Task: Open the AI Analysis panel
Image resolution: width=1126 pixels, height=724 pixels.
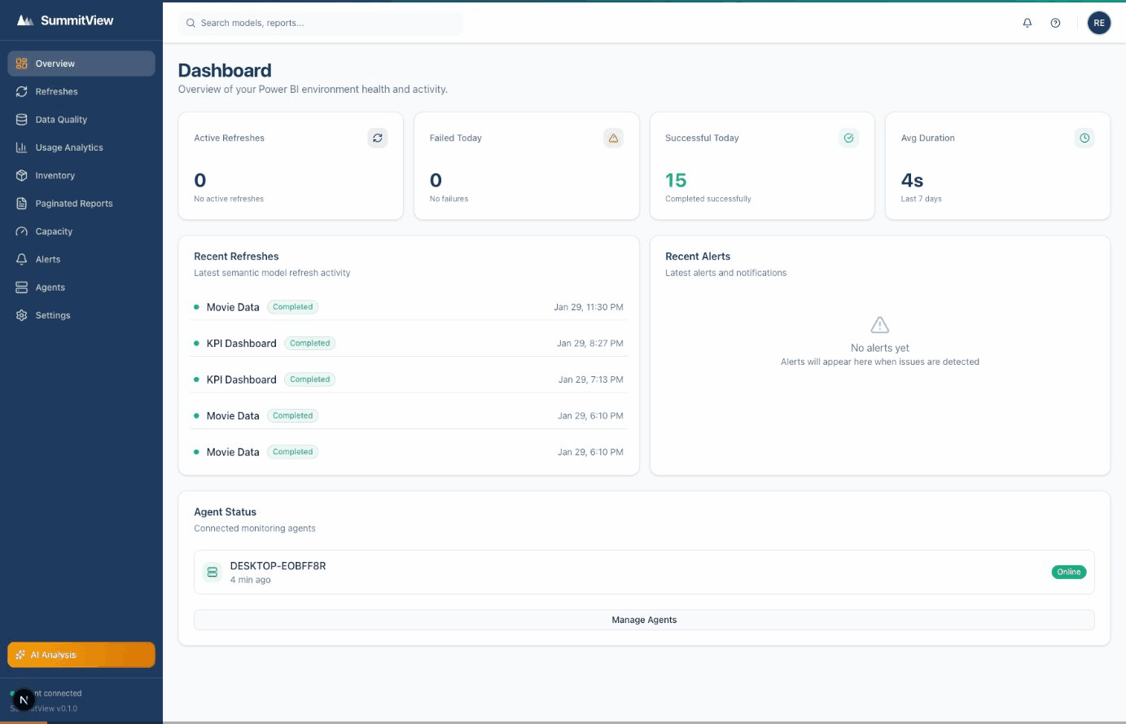Action: 81,654
